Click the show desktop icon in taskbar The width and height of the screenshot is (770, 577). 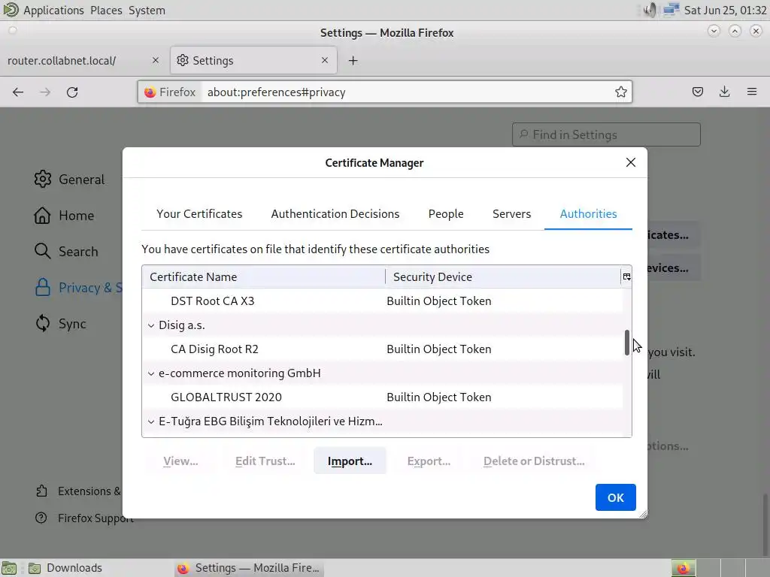(9, 568)
